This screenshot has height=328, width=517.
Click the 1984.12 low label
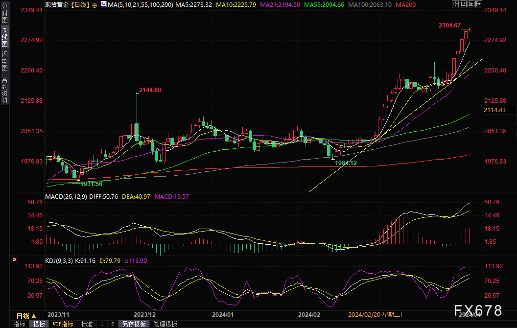tap(346, 163)
